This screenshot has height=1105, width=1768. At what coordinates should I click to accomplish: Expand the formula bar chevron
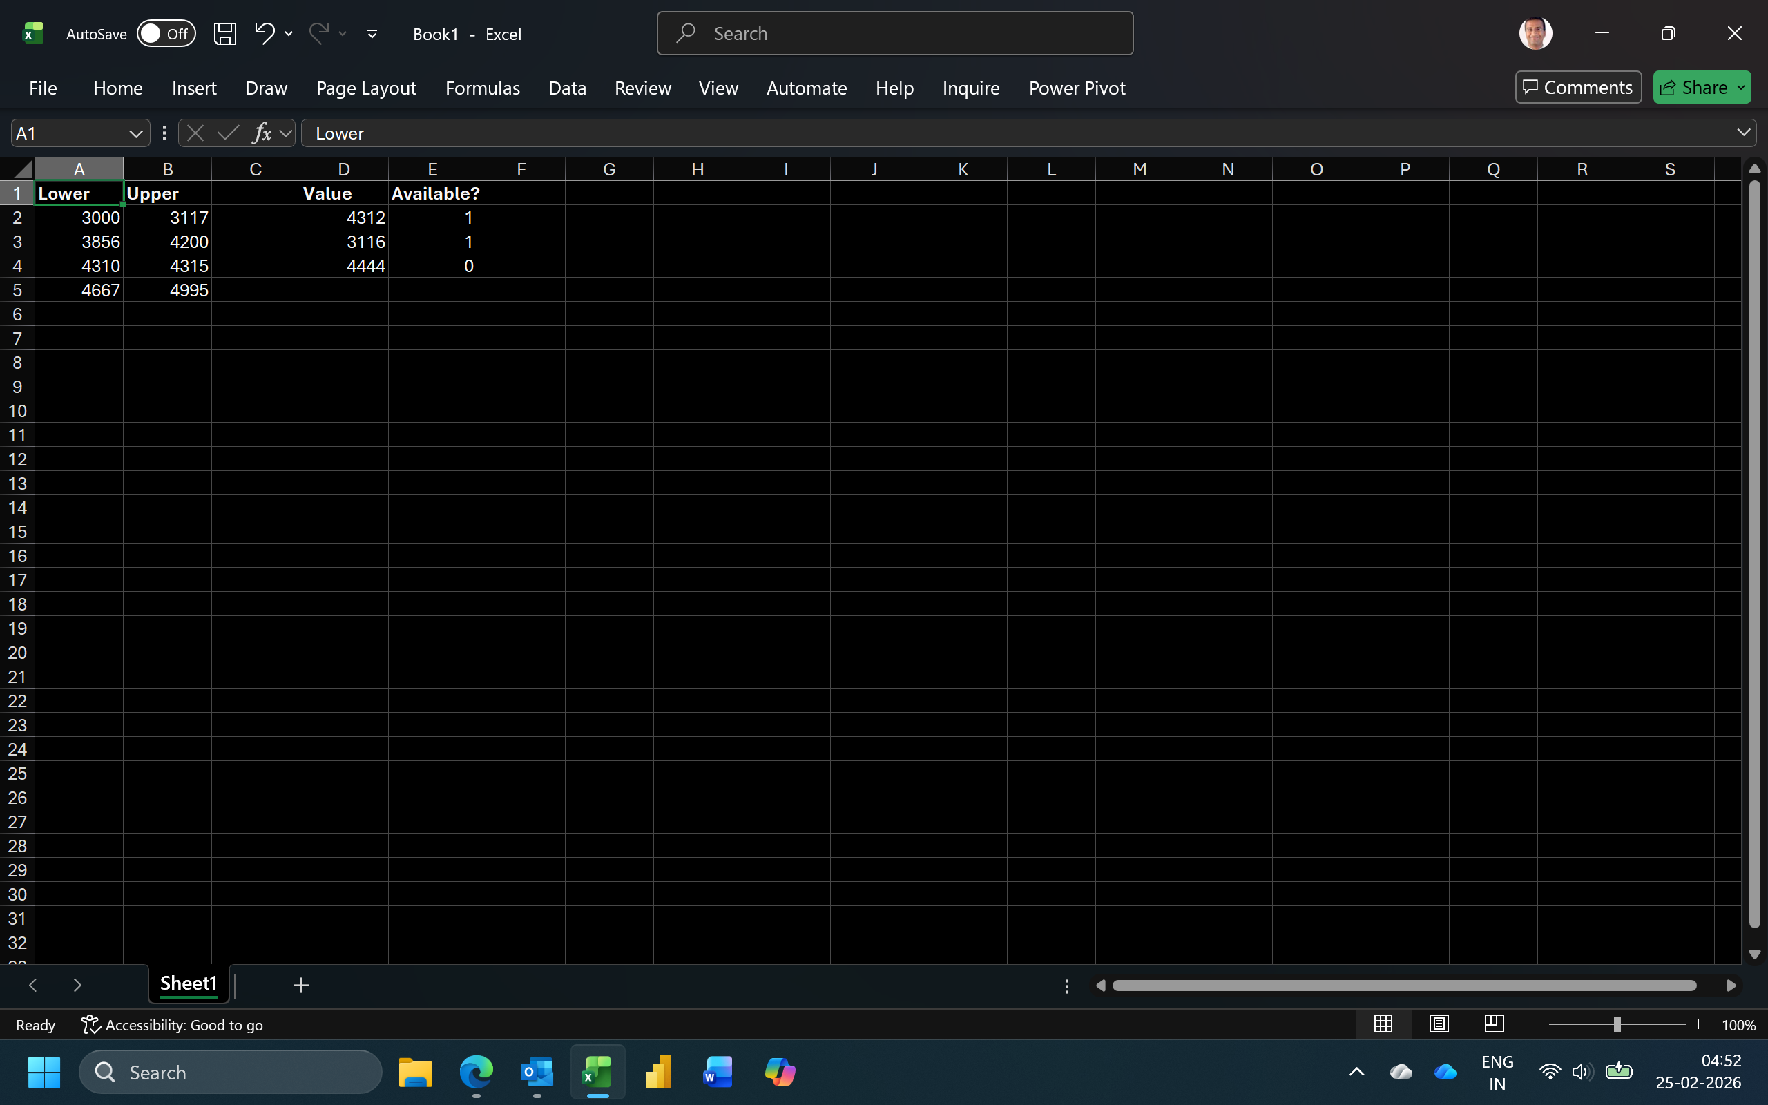click(x=1743, y=133)
